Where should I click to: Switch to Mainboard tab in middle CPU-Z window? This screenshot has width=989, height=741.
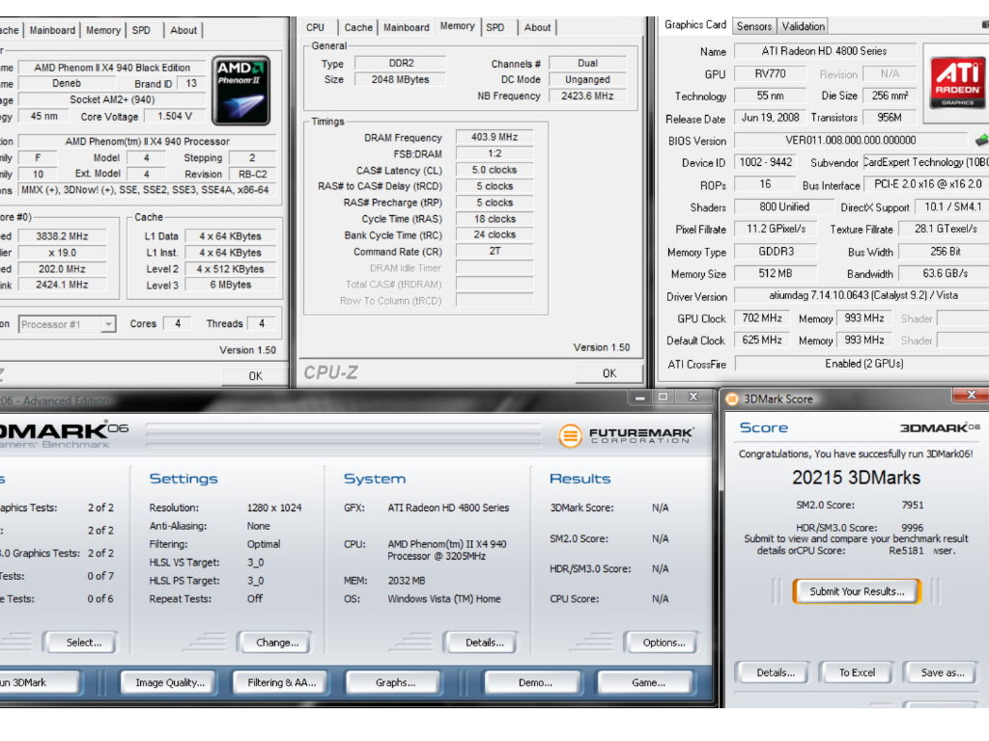(407, 28)
